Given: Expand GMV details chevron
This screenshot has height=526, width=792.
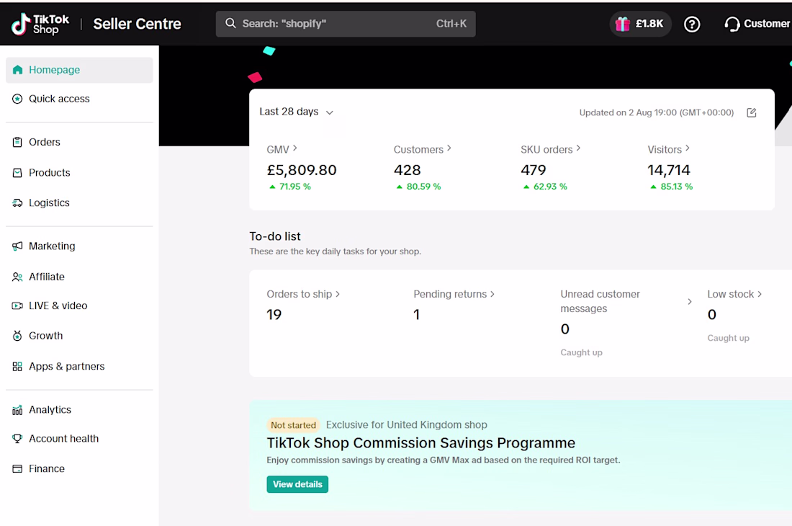Looking at the screenshot, I should pyautogui.click(x=295, y=148).
